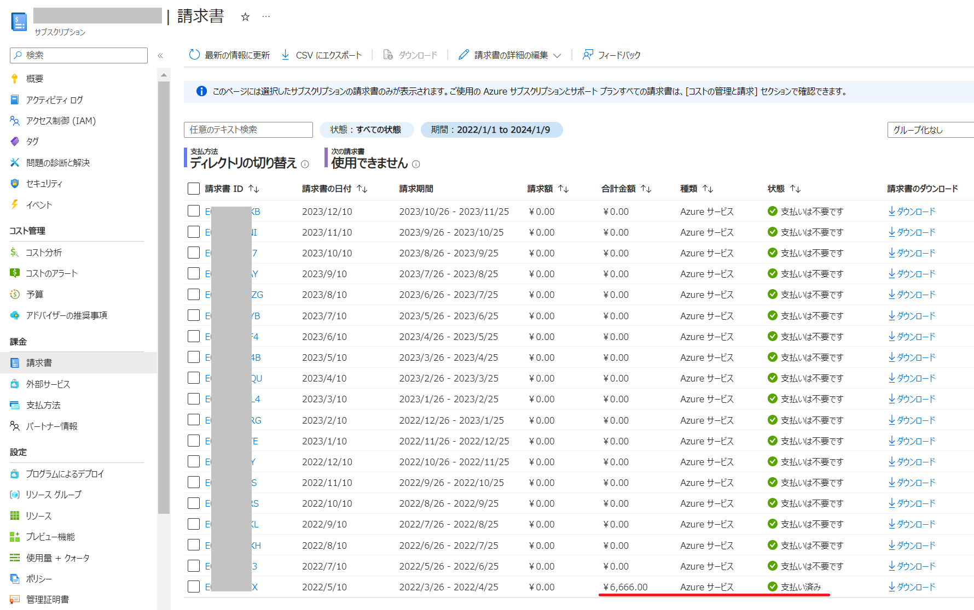Check the invoice row dated 2022/5/10
Screen dimensions: 974x610
194,586
